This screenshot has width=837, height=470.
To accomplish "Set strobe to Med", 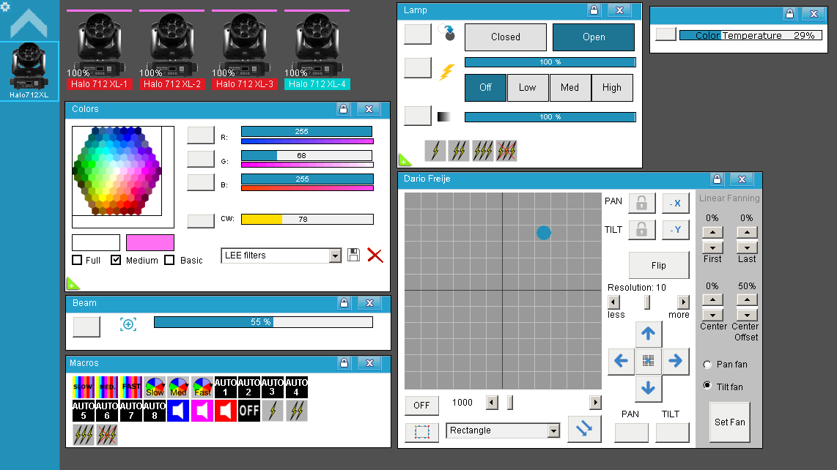I will pos(569,88).
